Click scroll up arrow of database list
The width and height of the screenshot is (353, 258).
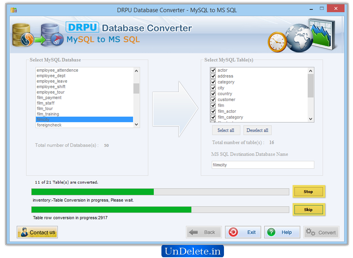136,71
